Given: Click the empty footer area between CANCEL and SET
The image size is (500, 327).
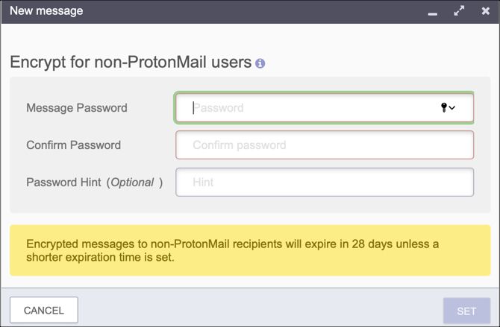Looking at the screenshot, I should [261, 310].
